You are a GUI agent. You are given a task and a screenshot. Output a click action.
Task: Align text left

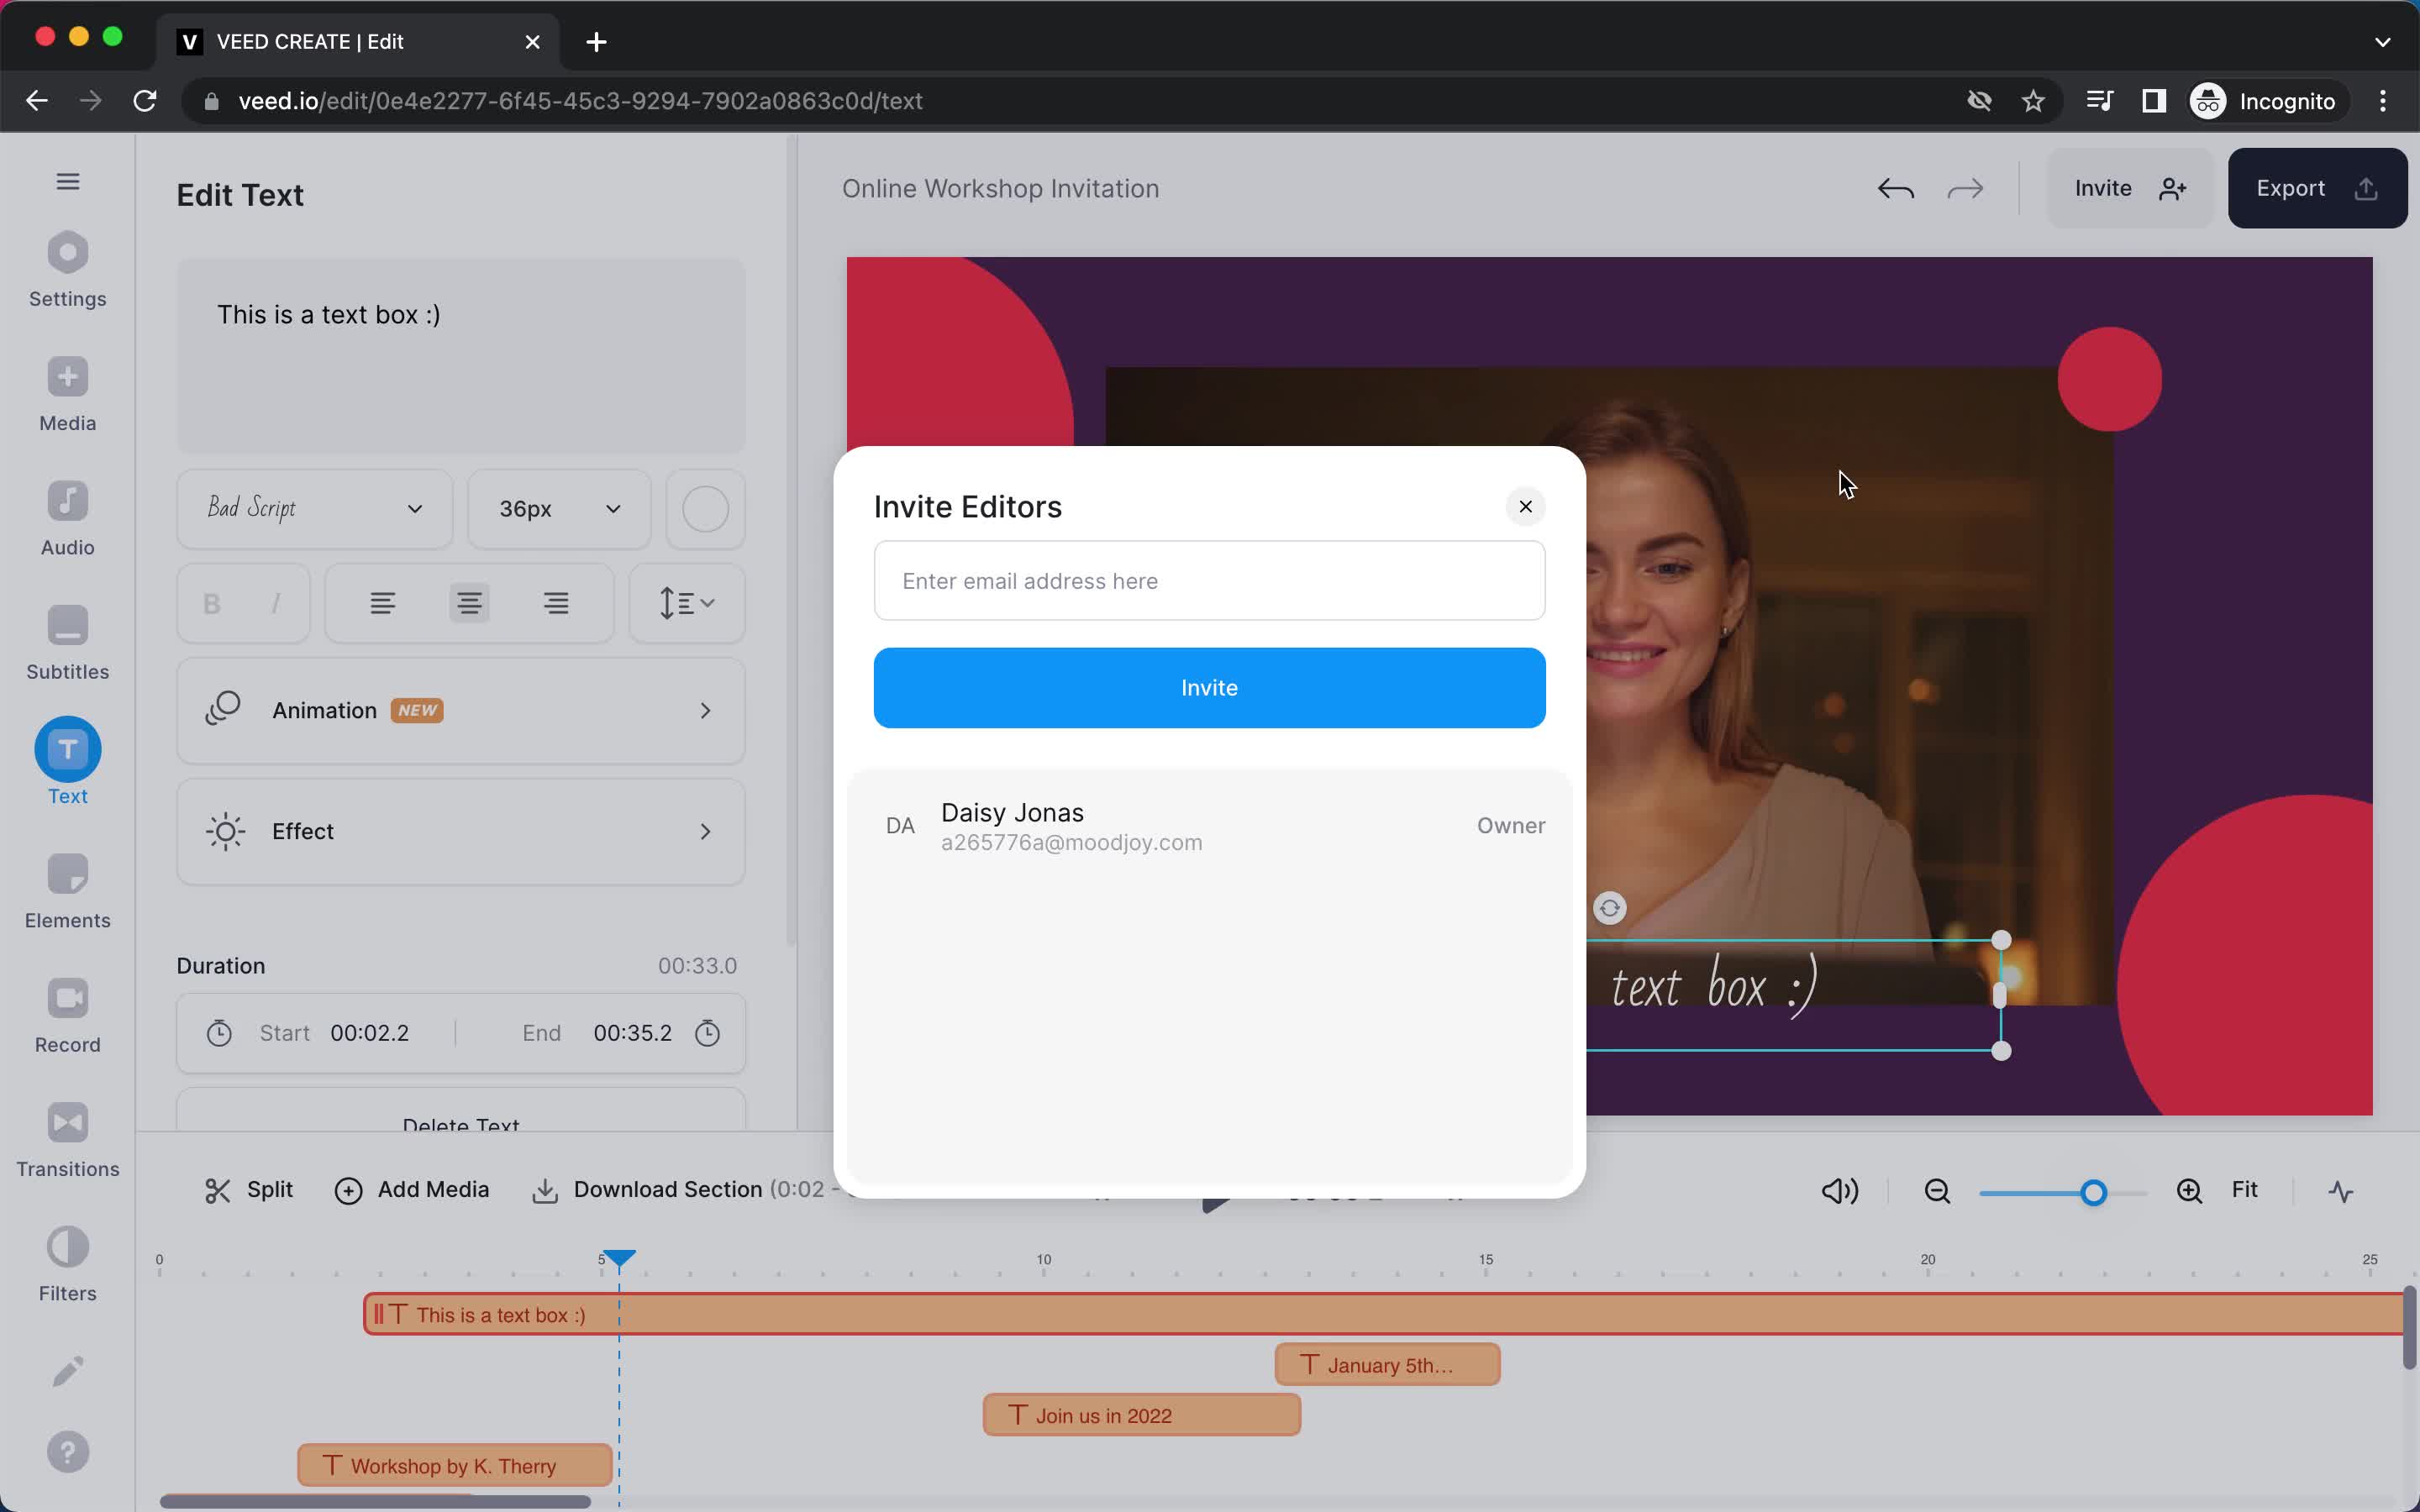(x=383, y=603)
